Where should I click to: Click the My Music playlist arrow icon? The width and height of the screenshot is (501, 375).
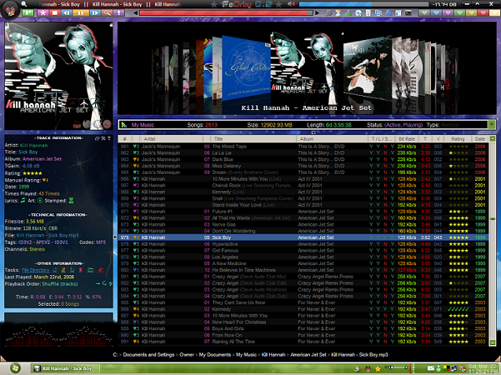[123, 124]
